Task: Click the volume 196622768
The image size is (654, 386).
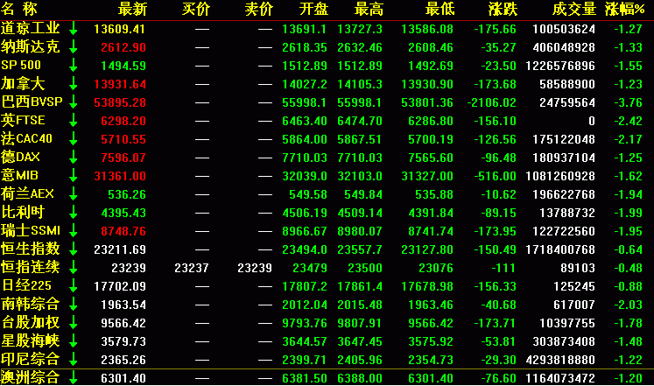Action: point(564,194)
